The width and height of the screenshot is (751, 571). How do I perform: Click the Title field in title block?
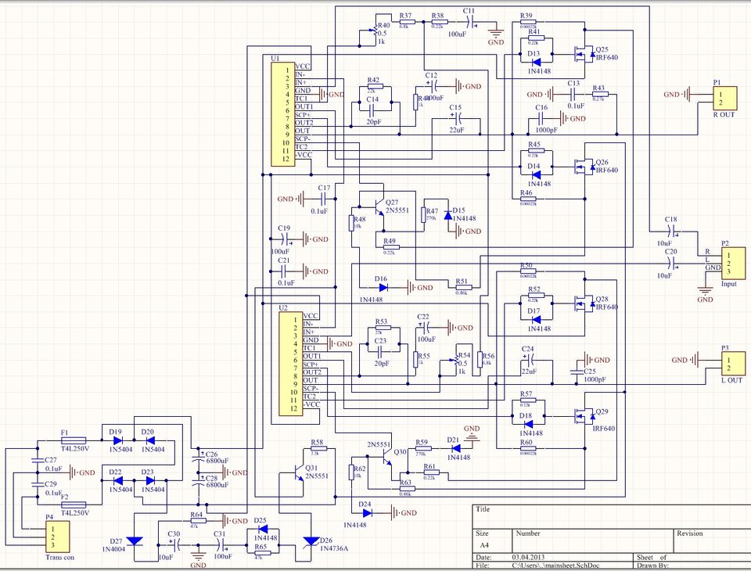pos(612,516)
